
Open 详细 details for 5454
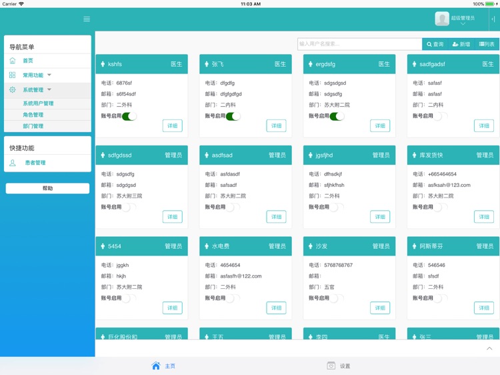(173, 308)
